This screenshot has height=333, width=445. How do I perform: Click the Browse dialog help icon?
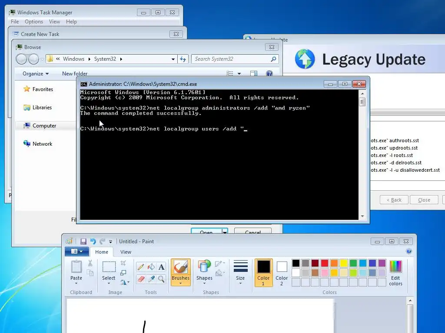[x=269, y=74]
